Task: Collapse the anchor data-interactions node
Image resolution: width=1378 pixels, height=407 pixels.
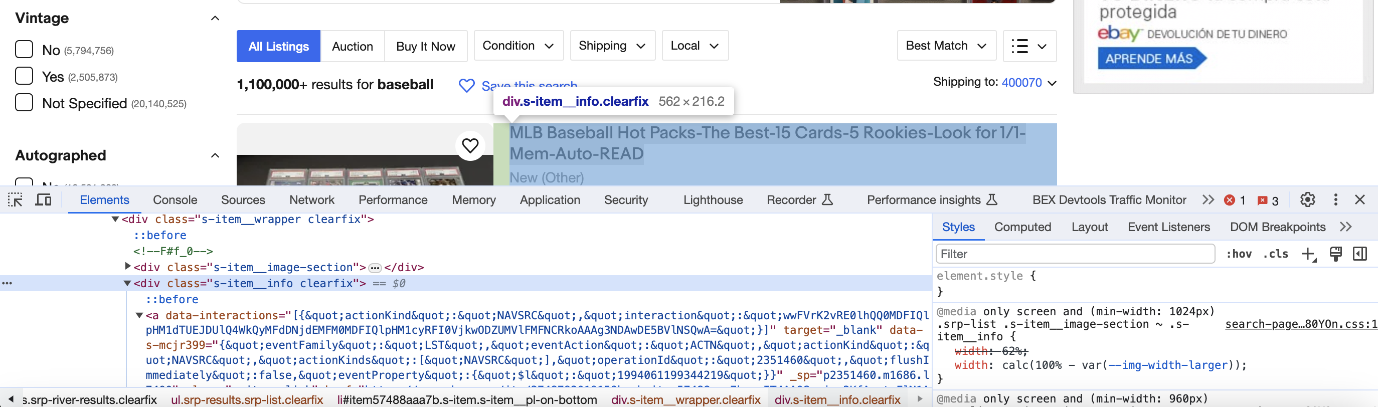Action: pos(139,316)
